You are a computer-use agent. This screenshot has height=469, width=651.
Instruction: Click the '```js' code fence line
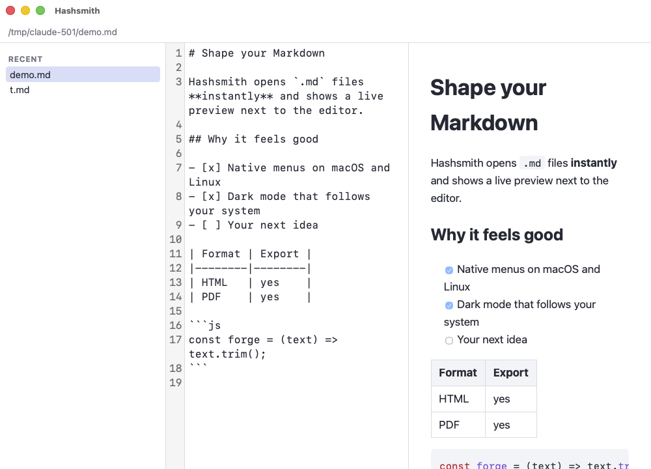click(204, 325)
